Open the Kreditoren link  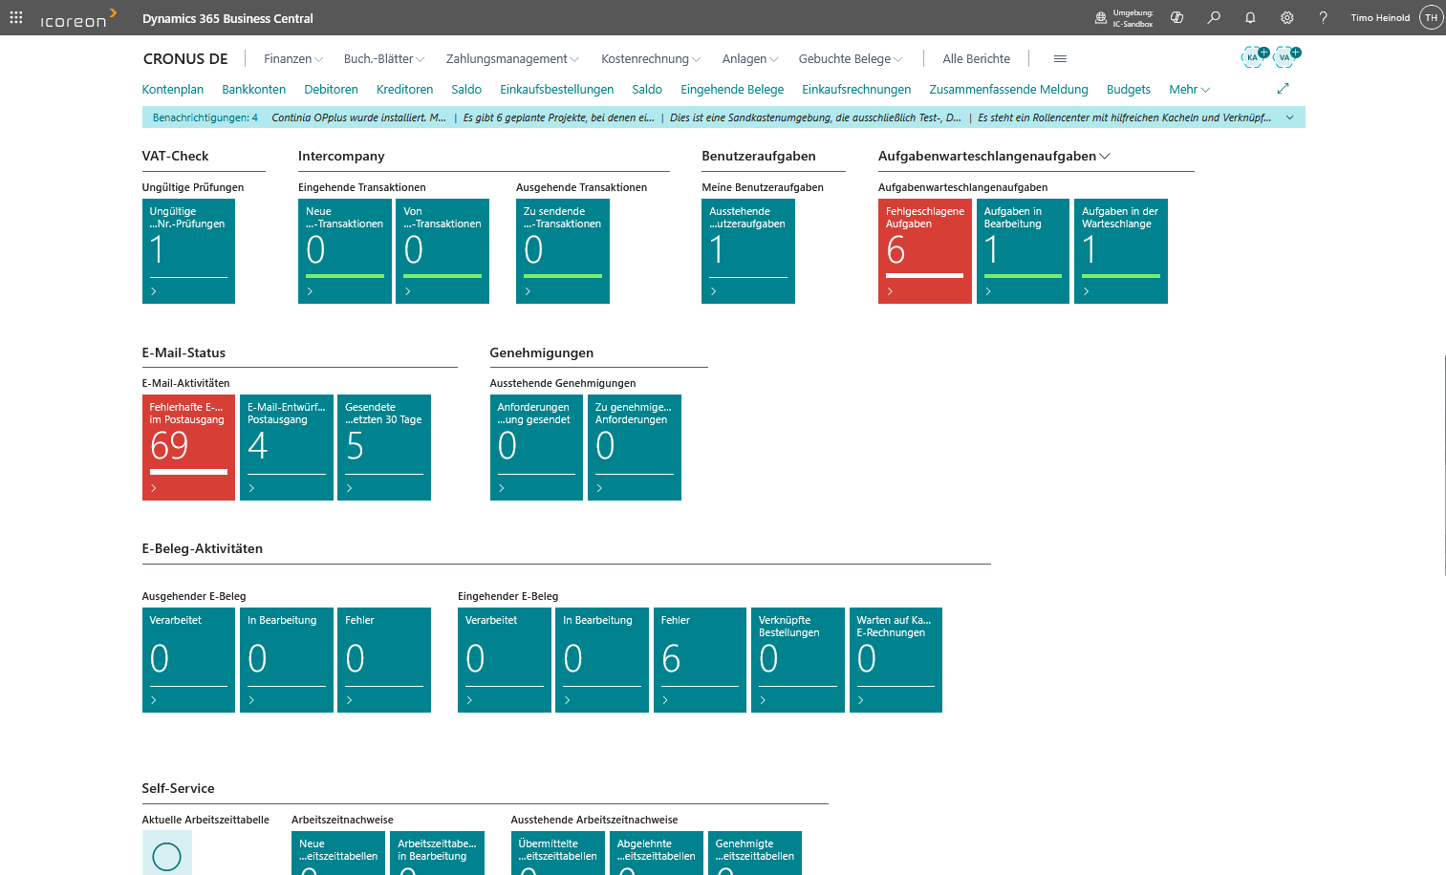click(404, 90)
